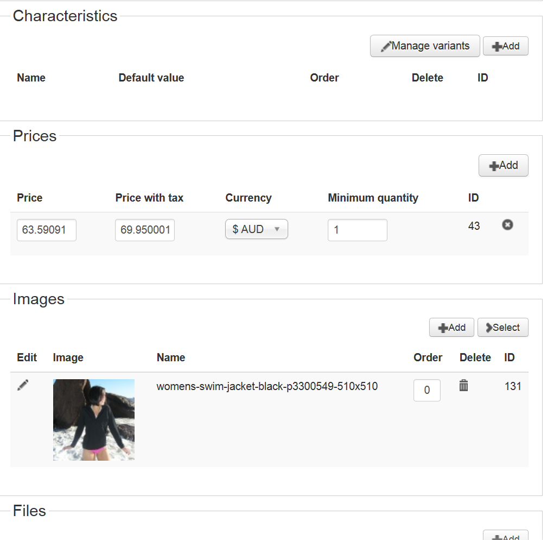Screen dimensions: 560x540
Task: Remove price row with the X icon
Action: [507, 224]
